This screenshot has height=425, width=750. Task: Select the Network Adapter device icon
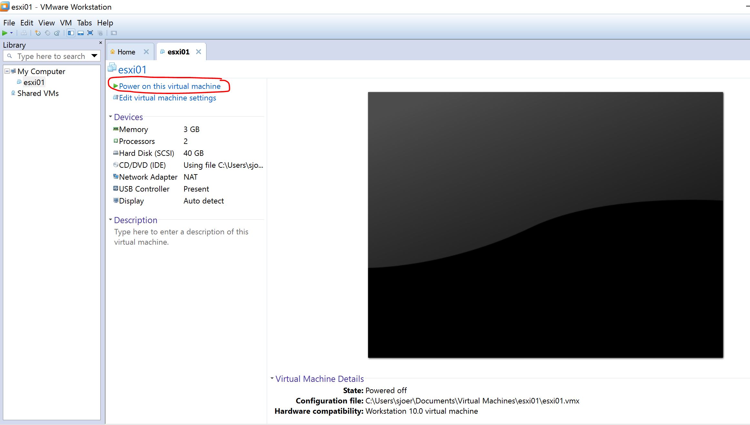(115, 176)
